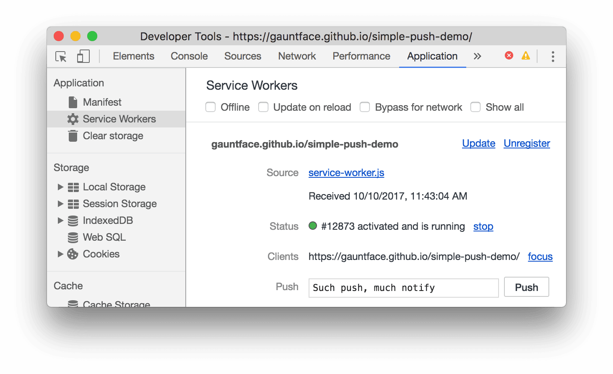Select the inspect element cursor icon

(x=60, y=56)
